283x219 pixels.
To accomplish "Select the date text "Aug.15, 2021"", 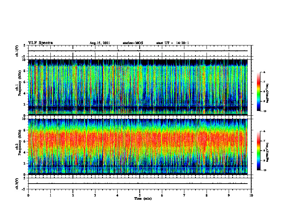I will [x=100, y=43].
